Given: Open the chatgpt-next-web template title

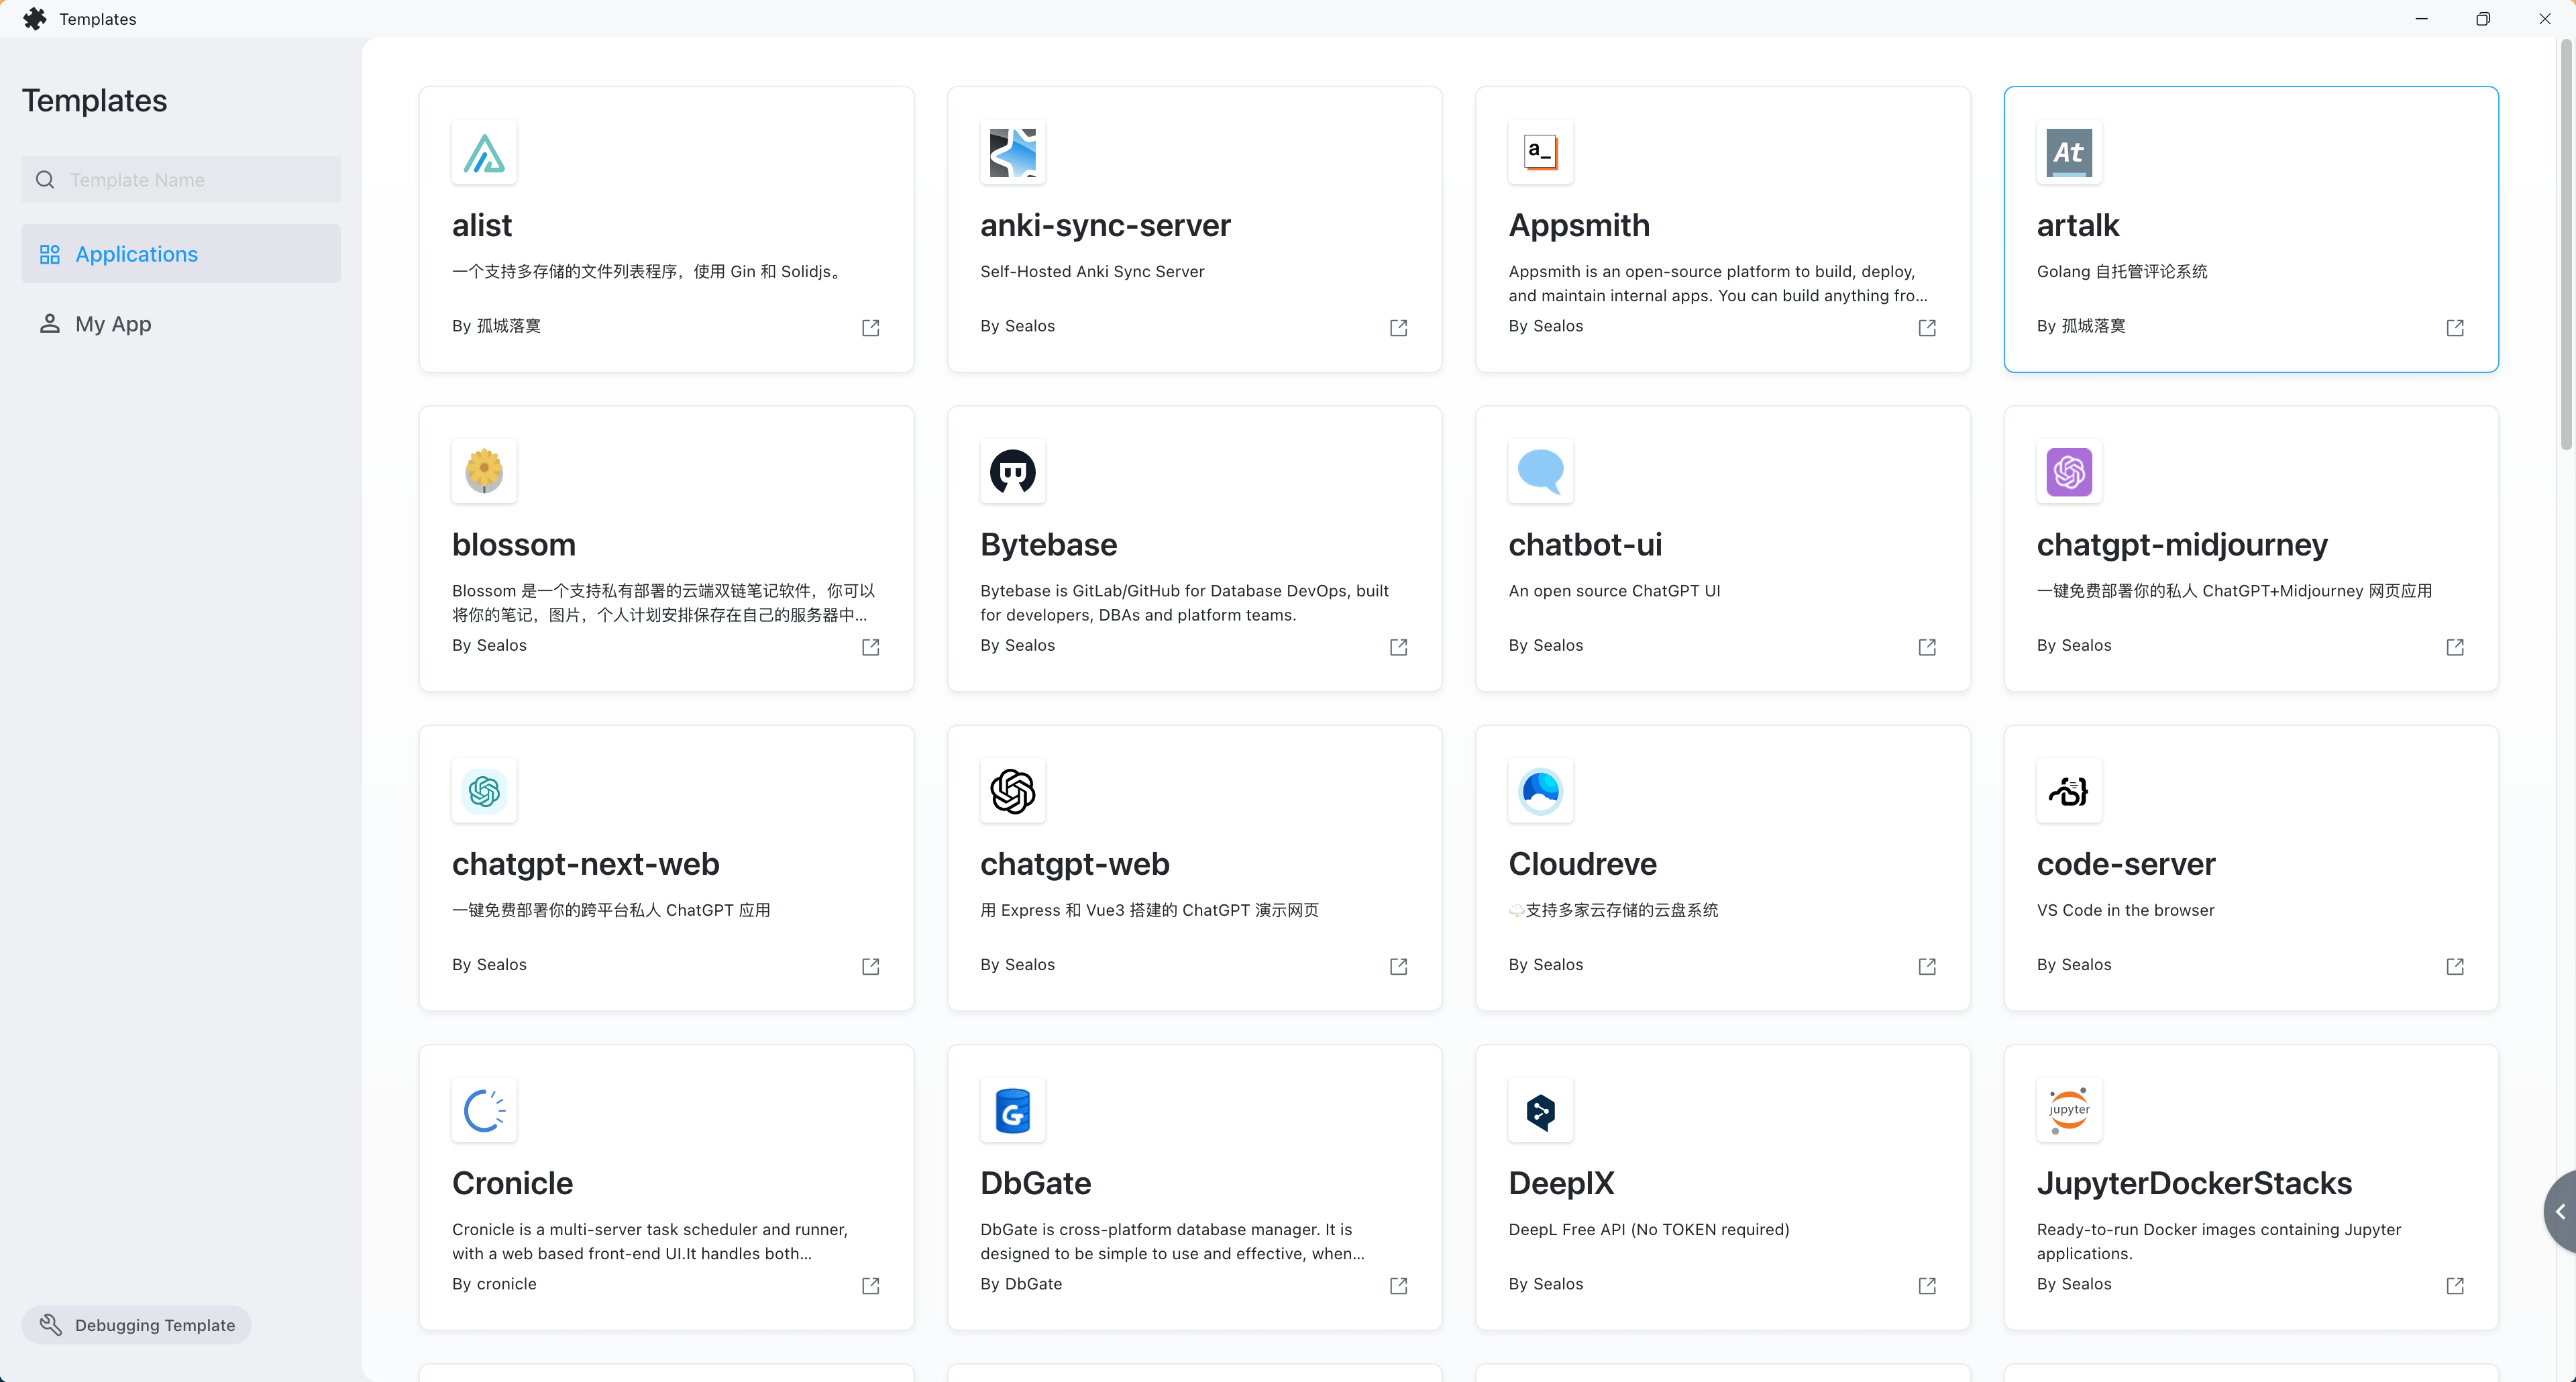Looking at the screenshot, I should pos(585,864).
